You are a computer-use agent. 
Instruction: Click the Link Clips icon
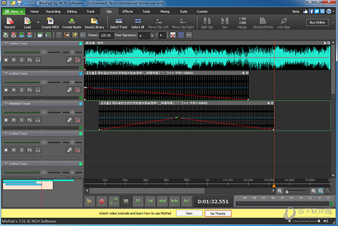(283, 23)
